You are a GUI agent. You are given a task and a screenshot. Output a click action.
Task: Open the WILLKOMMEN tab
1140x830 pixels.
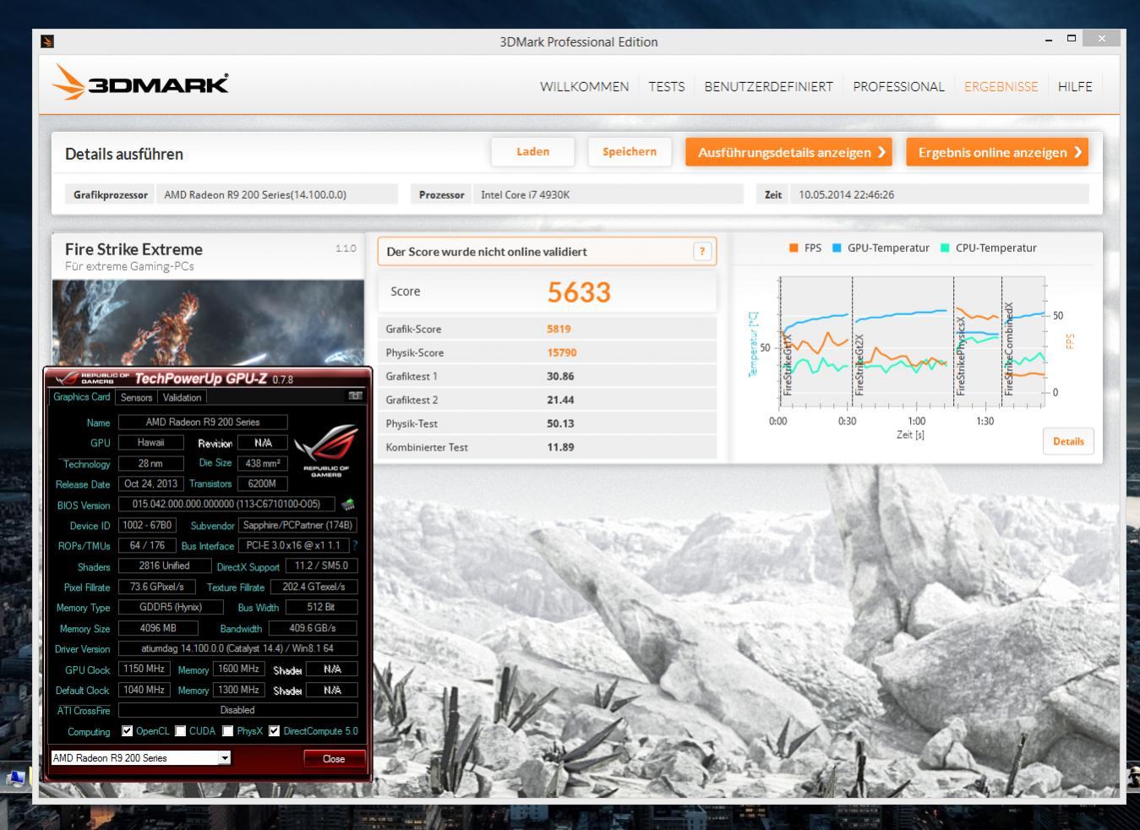click(x=584, y=86)
